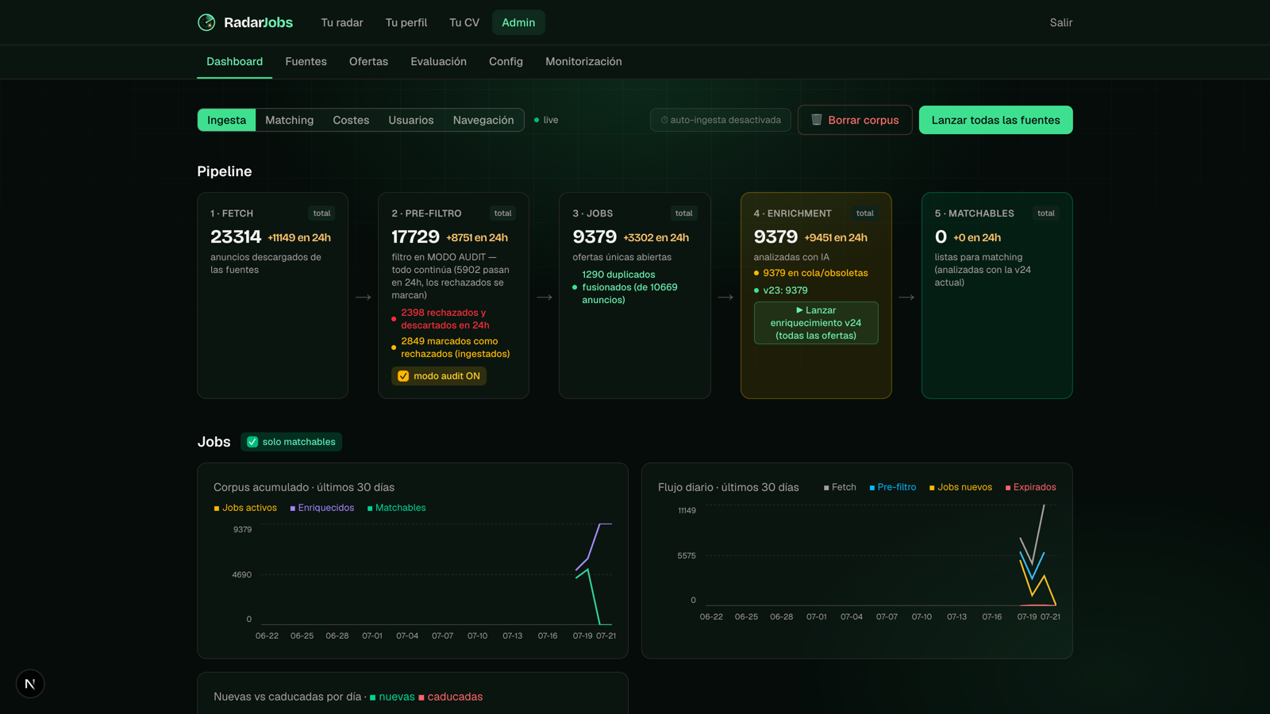Click the '+3302 en 24h' jobs delta
The image size is (1270, 714).
point(656,237)
